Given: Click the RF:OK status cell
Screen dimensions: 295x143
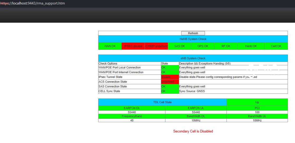Looking at the screenshot, I should 226,46.
